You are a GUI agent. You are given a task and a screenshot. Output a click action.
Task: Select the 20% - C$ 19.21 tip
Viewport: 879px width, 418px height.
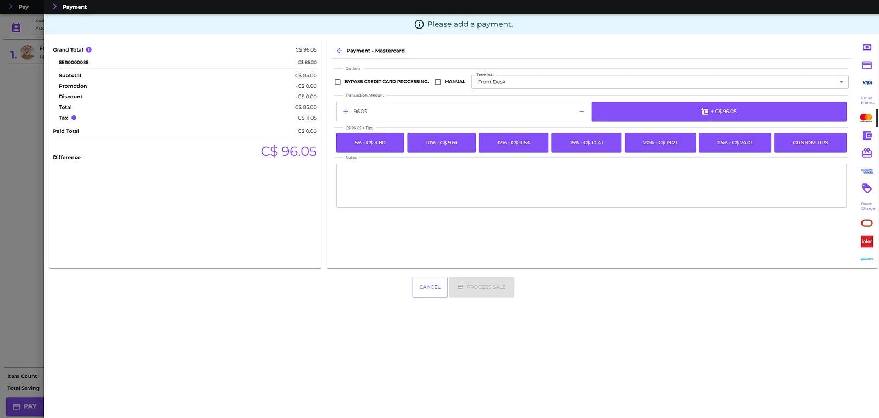tap(660, 143)
